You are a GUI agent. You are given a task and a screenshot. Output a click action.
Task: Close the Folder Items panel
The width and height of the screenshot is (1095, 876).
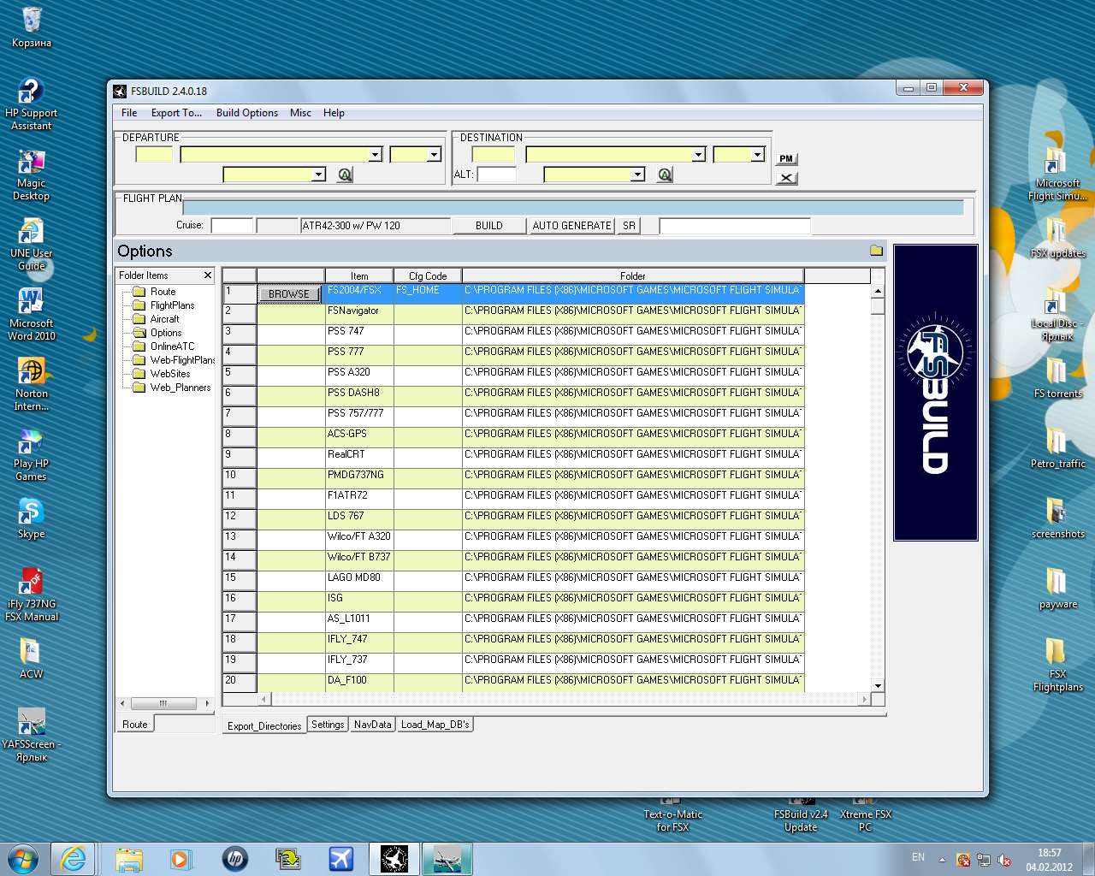click(207, 275)
